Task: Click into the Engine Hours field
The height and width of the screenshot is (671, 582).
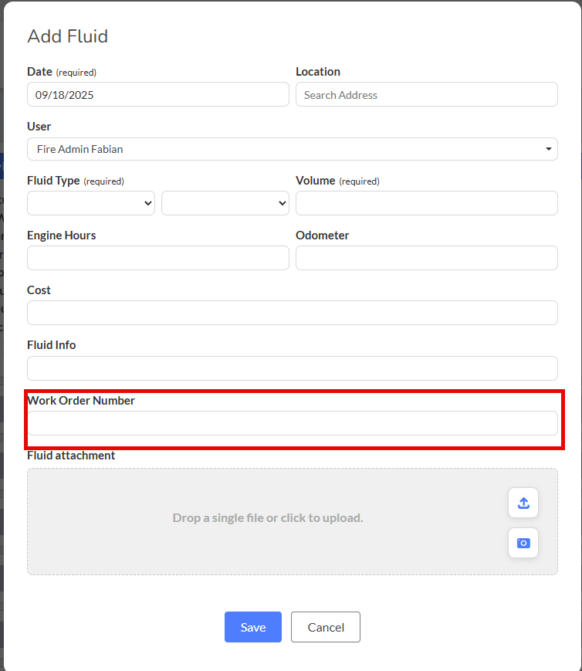Action: [157, 258]
